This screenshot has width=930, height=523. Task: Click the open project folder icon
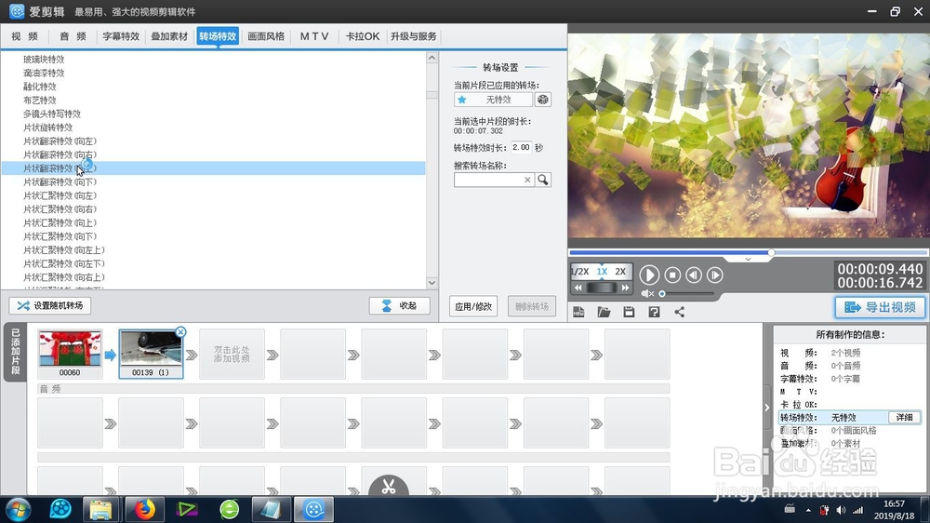click(604, 313)
